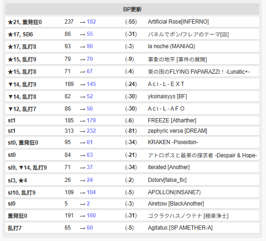The height and width of the screenshot is (241, 266).
Task: Click the BP更新 header bar
Action: coord(132,9)
